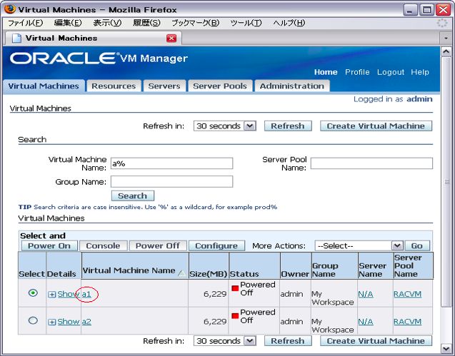
Task: Click the page icon on Virtual Machines tab
Action: coord(16,38)
